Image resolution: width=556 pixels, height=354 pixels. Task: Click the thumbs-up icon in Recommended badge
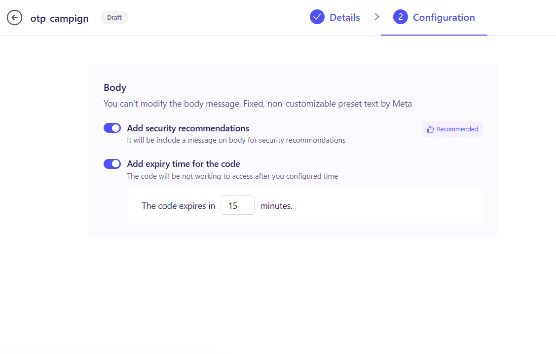(x=430, y=129)
